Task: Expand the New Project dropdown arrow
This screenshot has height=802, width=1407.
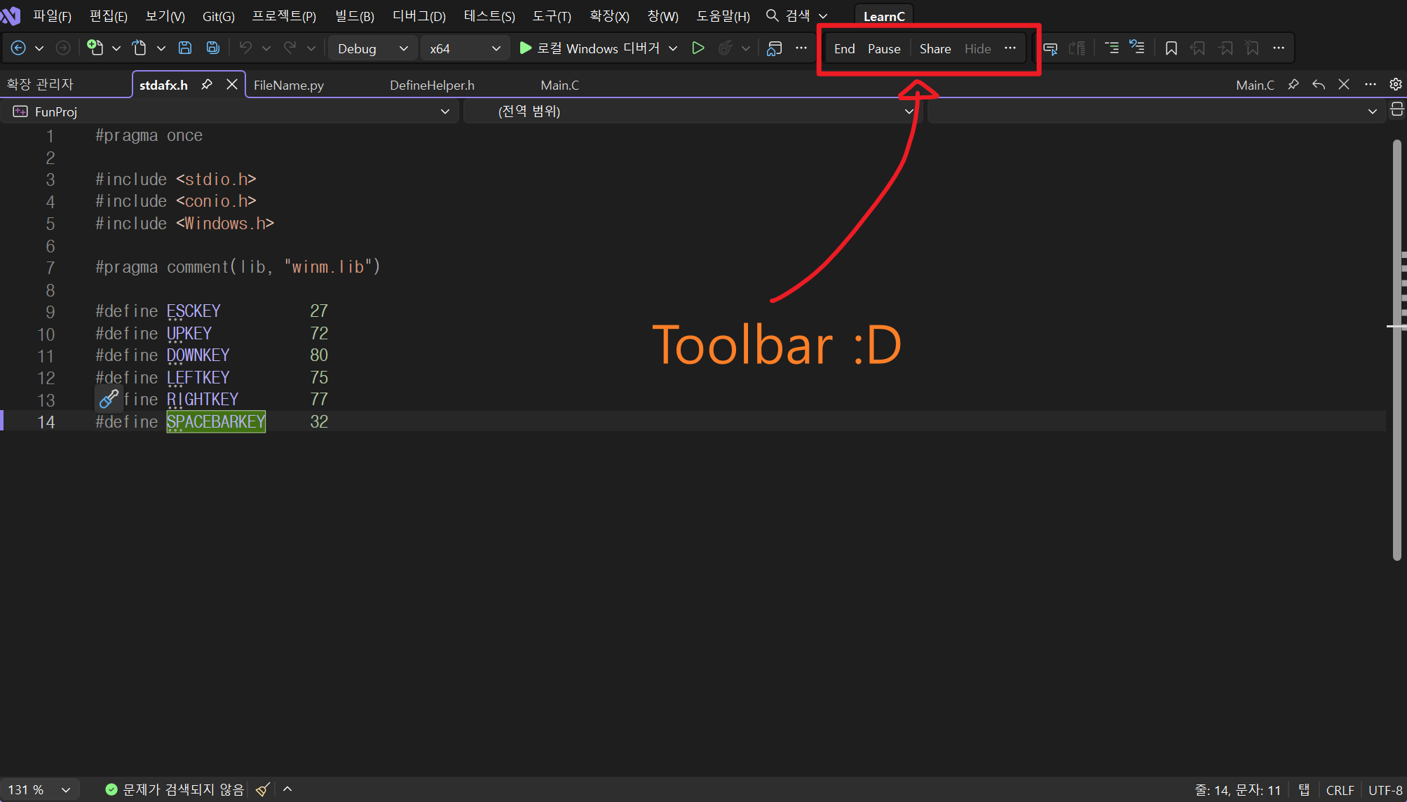Action: pos(116,48)
